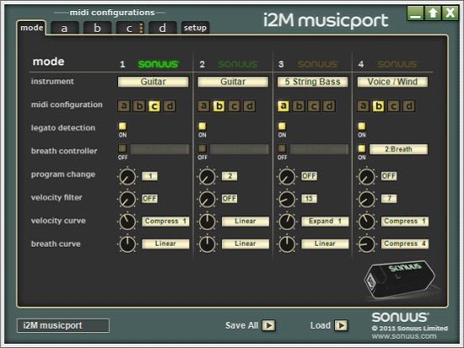Click the program change knob for mode 2
This screenshot has height=348, width=464.
click(x=208, y=177)
